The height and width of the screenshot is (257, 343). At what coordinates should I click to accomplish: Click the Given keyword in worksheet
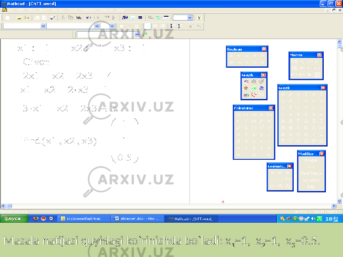tap(36, 62)
